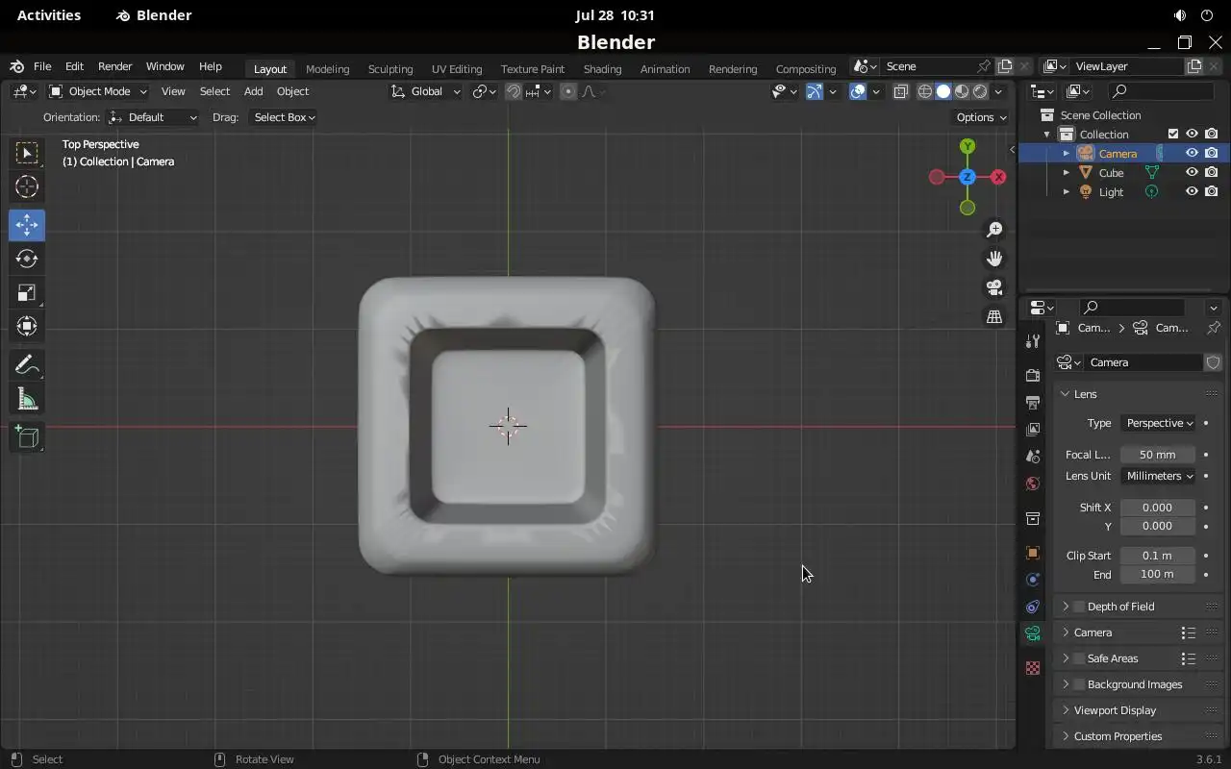Screen dimensions: 1231x769
Task: Click the zoom view magnifier icon
Action: point(994,230)
